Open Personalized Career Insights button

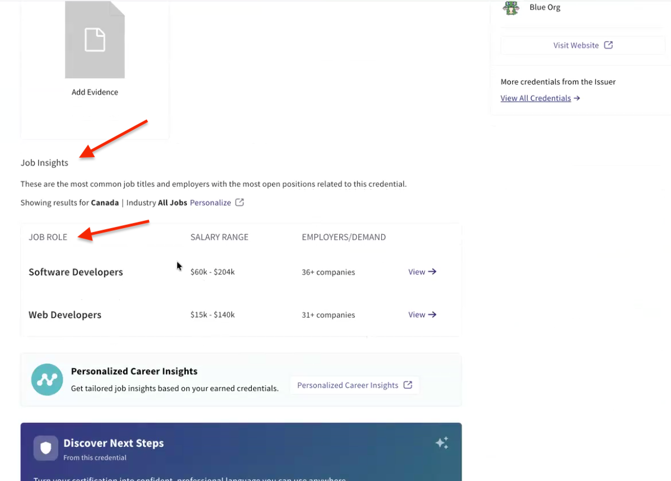click(354, 385)
